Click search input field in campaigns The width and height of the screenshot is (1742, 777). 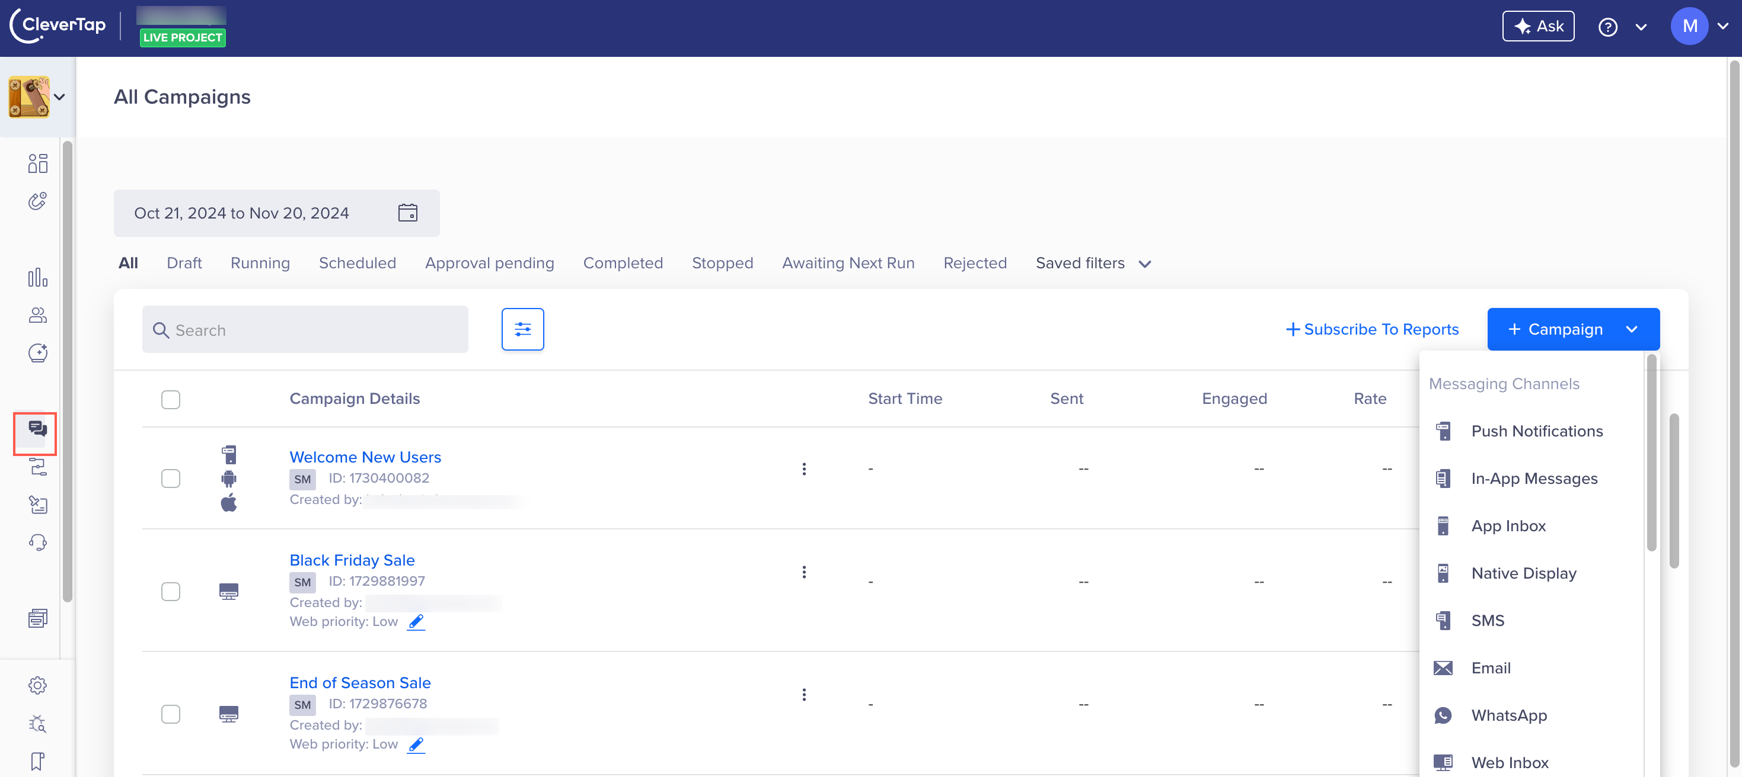305,330
